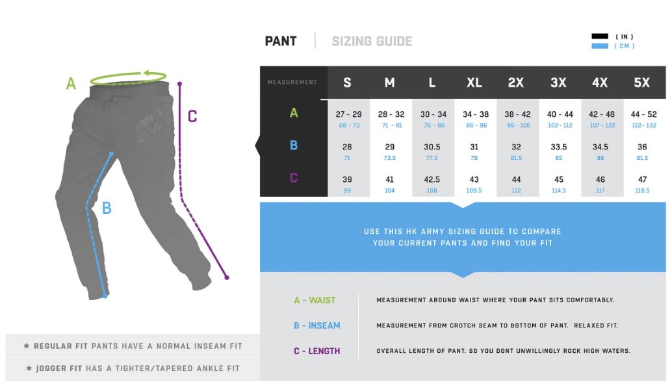Screen dimensions: 672x384
Task: Select the 5X size column header
Action: (641, 83)
